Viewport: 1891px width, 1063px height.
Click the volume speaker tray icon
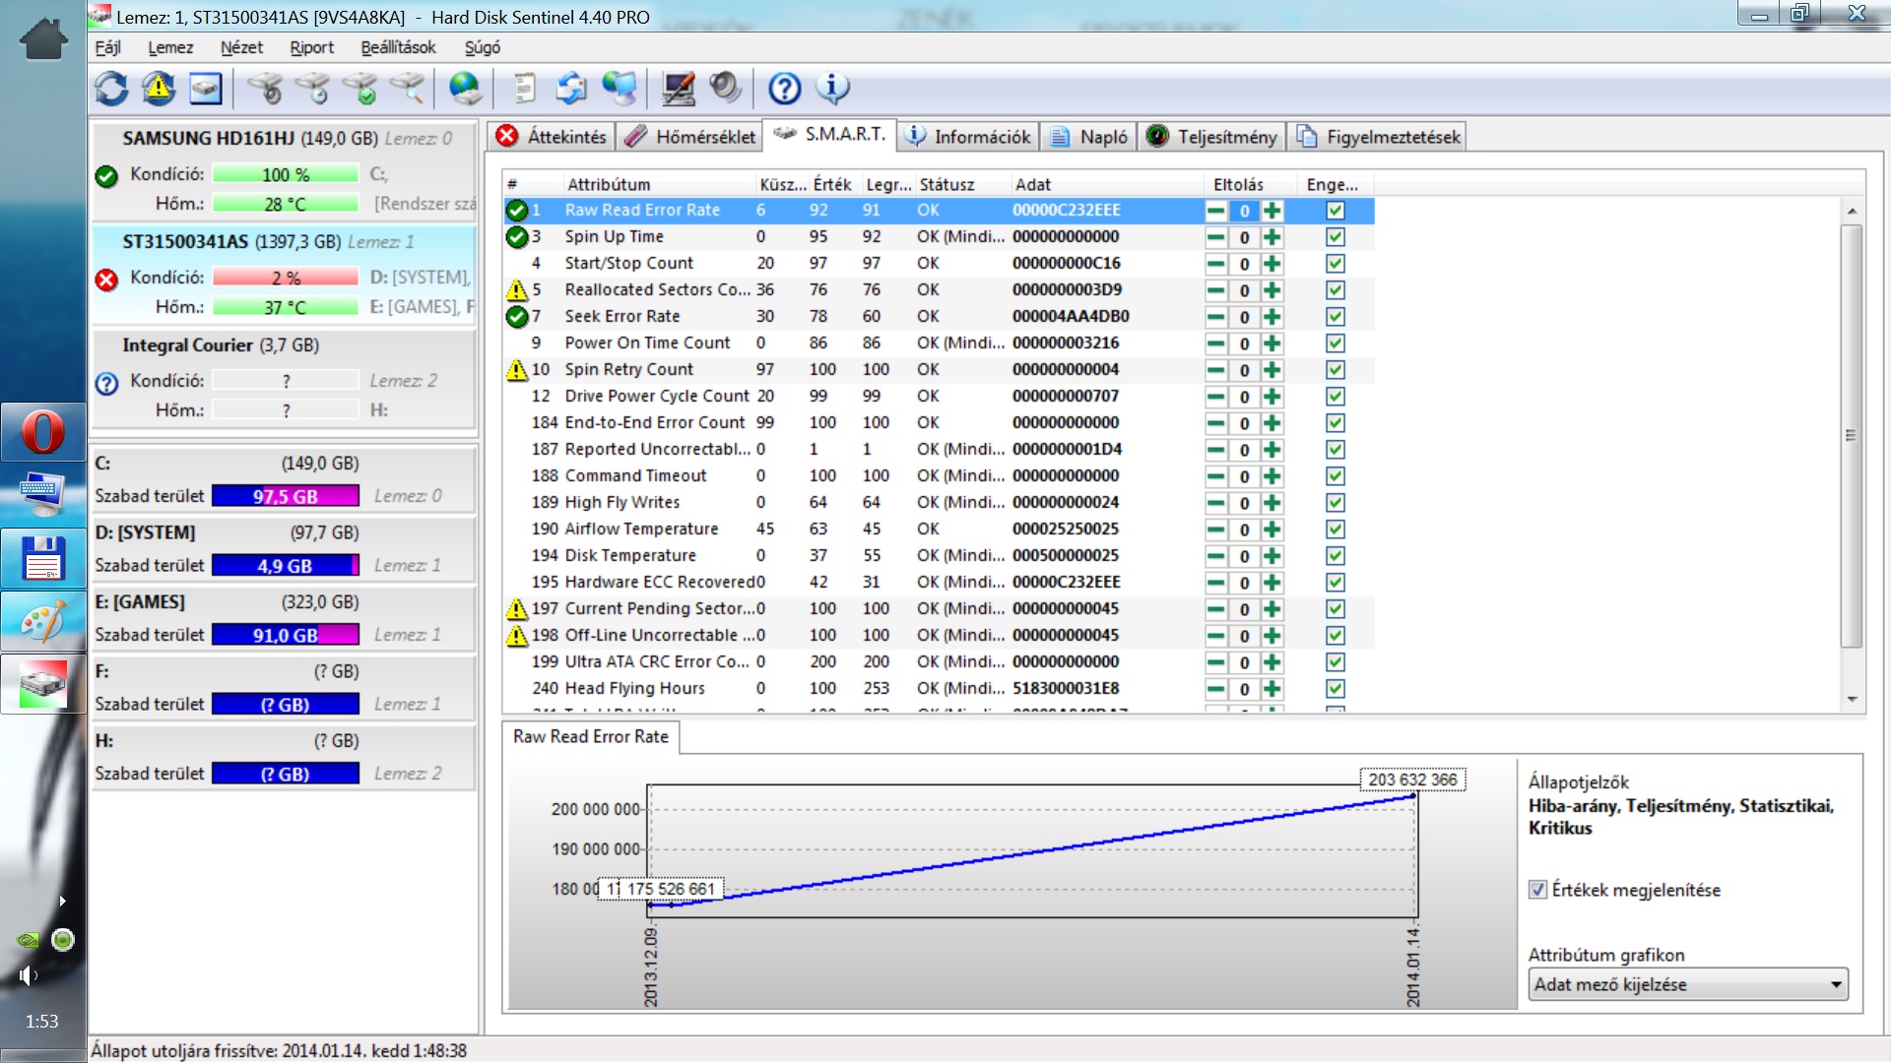tap(28, 975)
